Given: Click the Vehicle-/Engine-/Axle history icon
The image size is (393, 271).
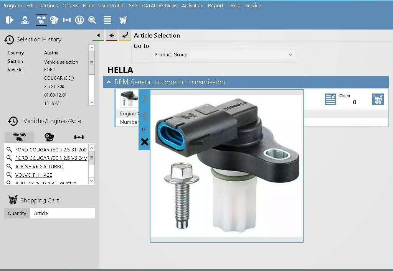Looking at the screenshot, I should [x=13, y=121].
